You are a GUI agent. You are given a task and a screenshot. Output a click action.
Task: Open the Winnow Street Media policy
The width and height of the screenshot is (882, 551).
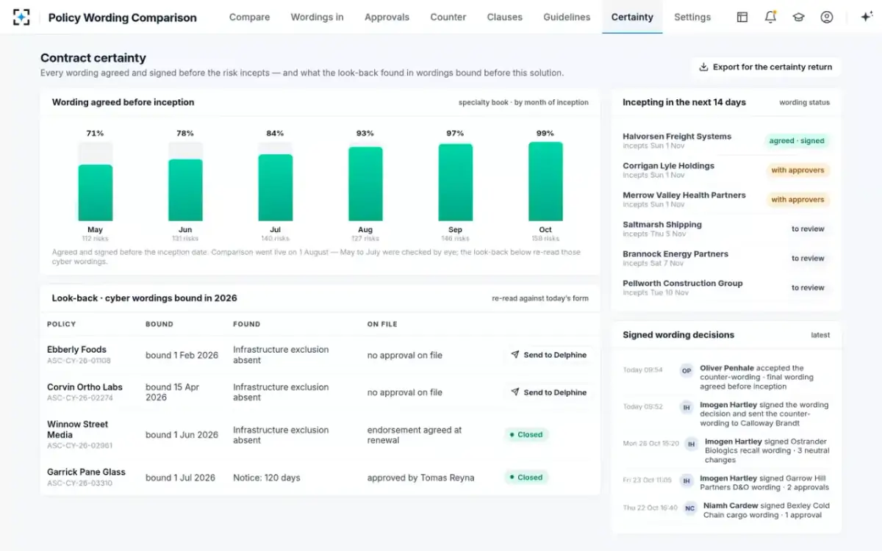(x=77, y=430)
